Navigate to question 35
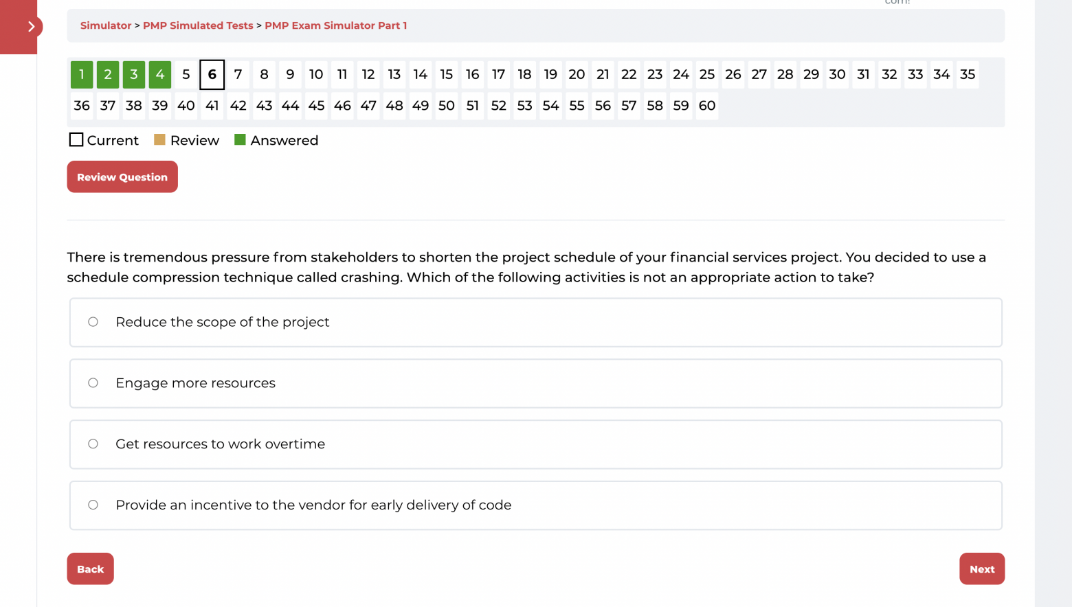The image size is (1072, 607). coord(968,75)
